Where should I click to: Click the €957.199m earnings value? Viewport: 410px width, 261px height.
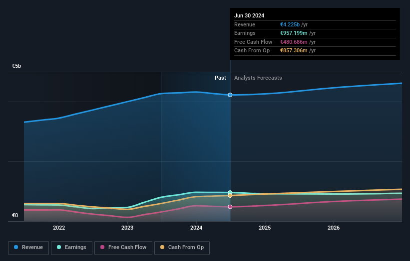tap(294, 33)
